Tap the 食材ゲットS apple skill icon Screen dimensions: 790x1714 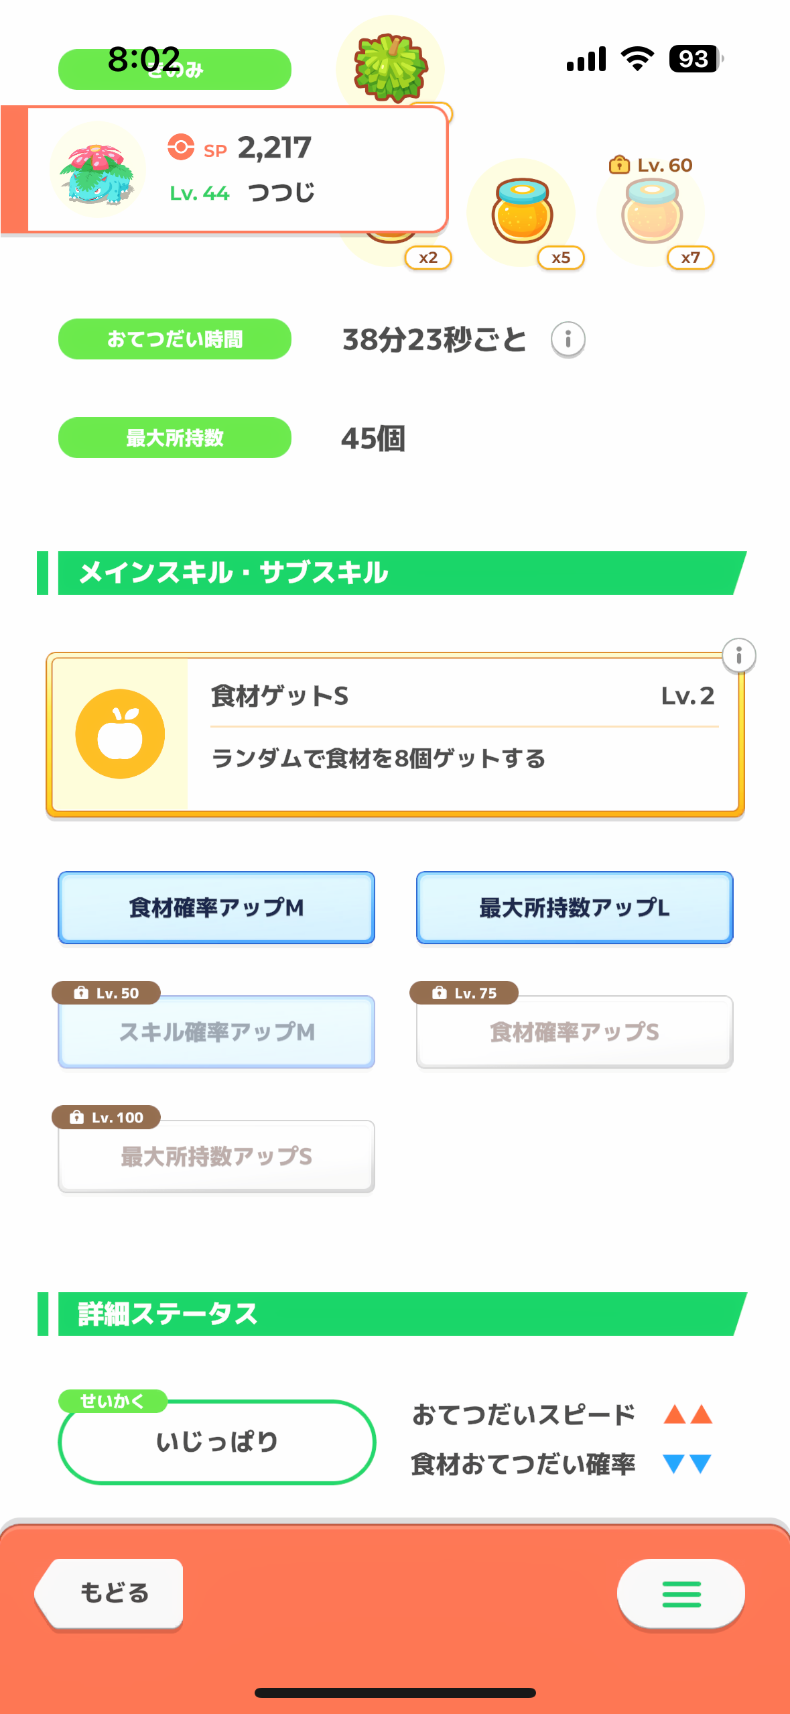pos(120,734)
